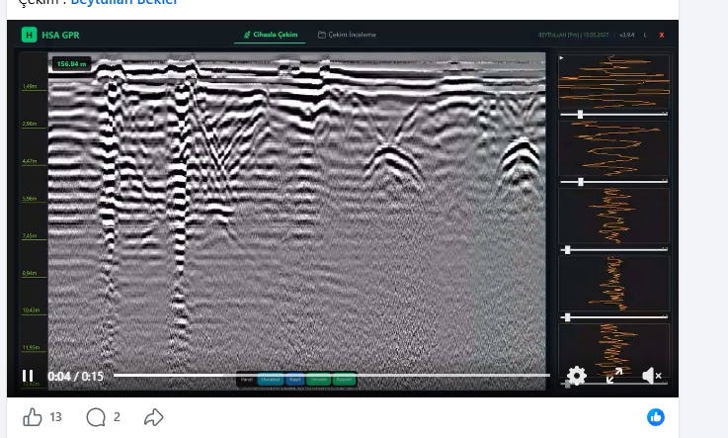Unmute the video sound
This screenshot has height=438, width=728.
[x=652, y=376]
